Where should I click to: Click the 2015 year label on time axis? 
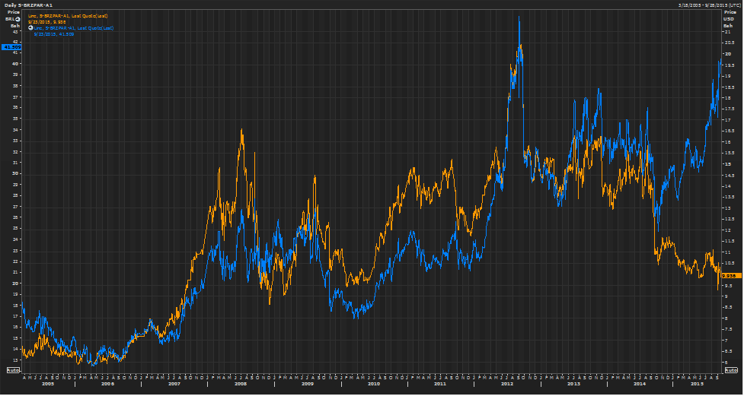coord(697,384)
